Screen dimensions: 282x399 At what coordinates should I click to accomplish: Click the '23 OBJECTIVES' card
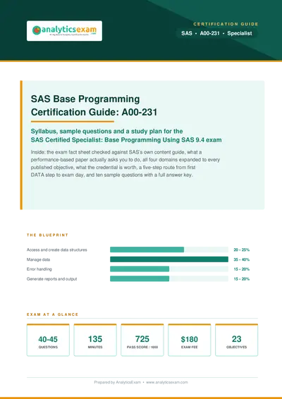(236, 340)
